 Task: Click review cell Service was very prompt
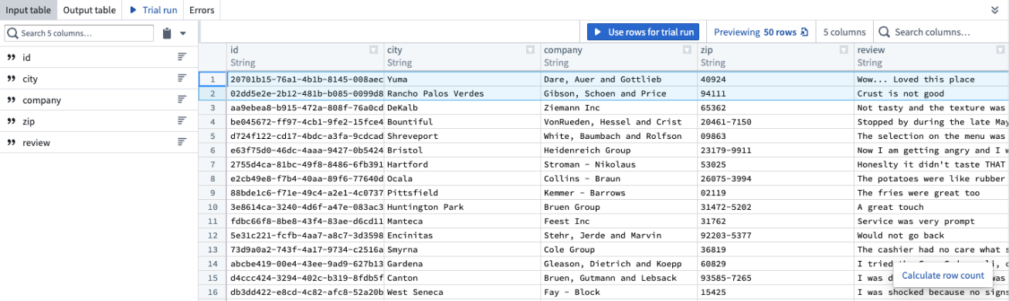931,222
